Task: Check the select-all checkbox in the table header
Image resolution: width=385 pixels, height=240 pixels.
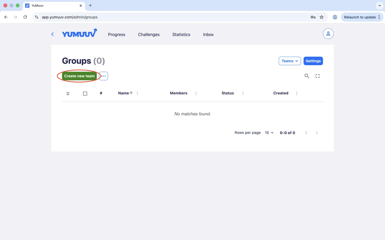Action: pyautogui.click(x=85, y=93)
